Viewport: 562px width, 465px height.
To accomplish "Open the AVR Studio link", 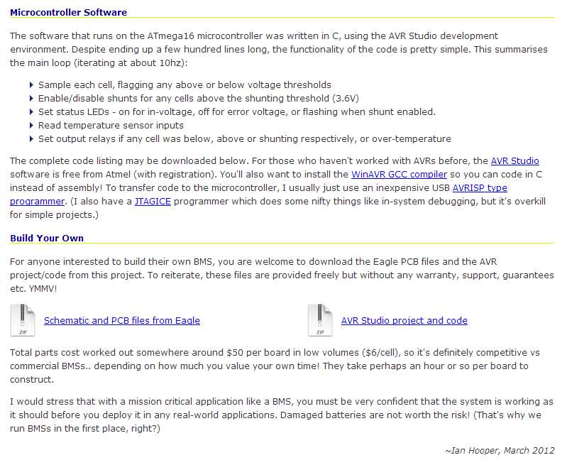I will (514, 161).
